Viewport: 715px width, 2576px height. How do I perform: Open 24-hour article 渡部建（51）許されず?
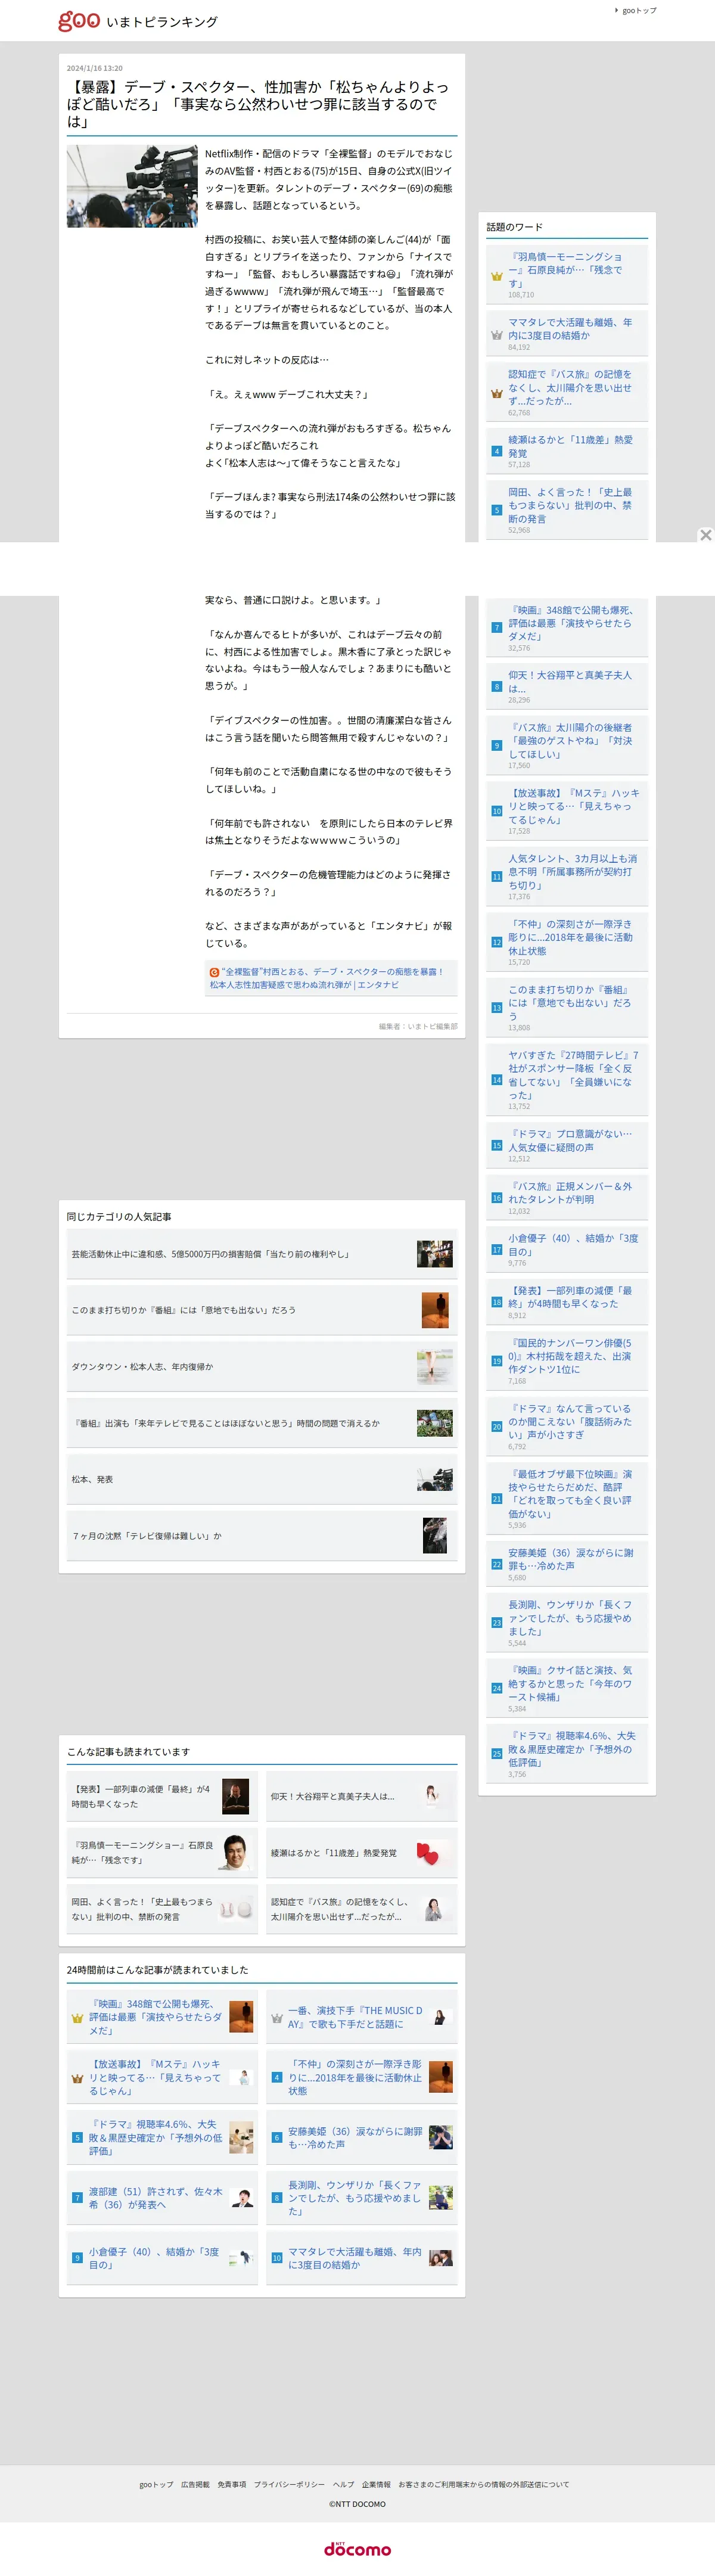point(156,2198)
